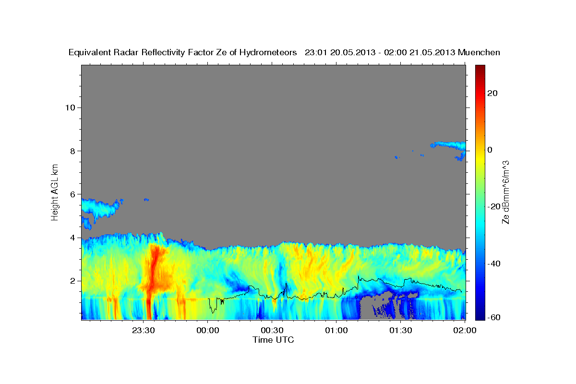Click the colorbar label 'Ze dBmm^6/m^3'
Viewport: 576px width, 384px height.
pos(505,192)
